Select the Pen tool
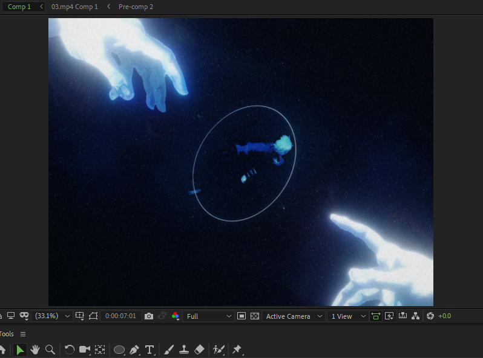The image size is (483, 358). point(134,350)
